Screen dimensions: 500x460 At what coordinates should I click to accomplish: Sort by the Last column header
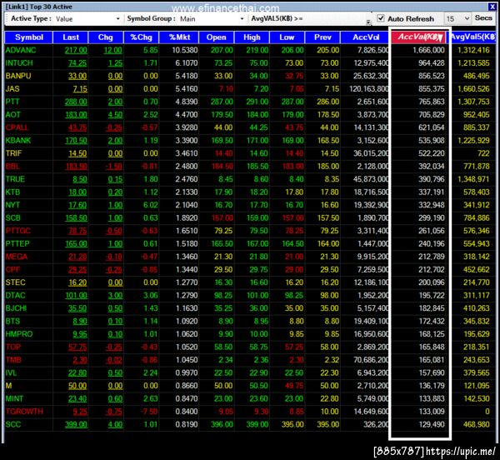(71, 37)
